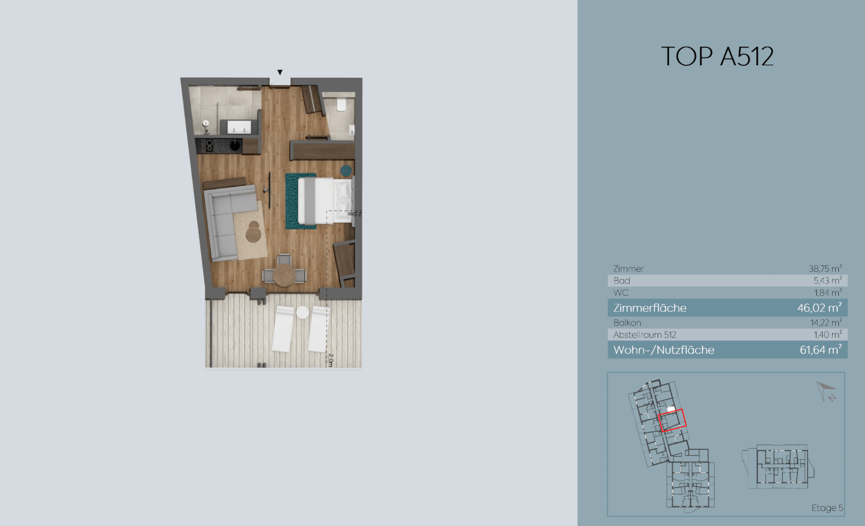Click the 46,02 m² Zimmerfläche value
Viewport: 865px width, 526px height.
(819, 308)
